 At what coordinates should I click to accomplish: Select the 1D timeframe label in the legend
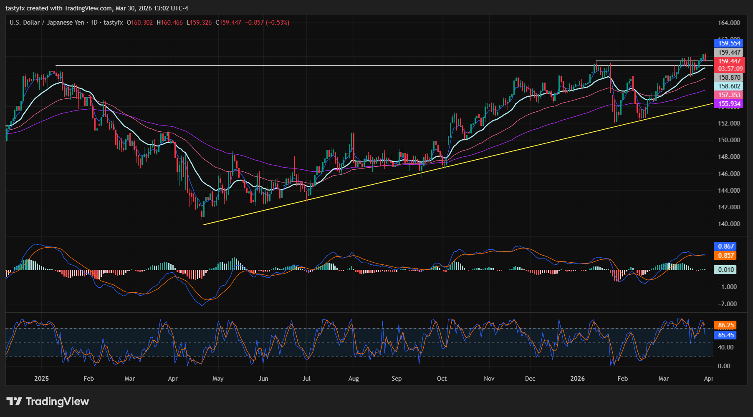(x=95, y=23)
